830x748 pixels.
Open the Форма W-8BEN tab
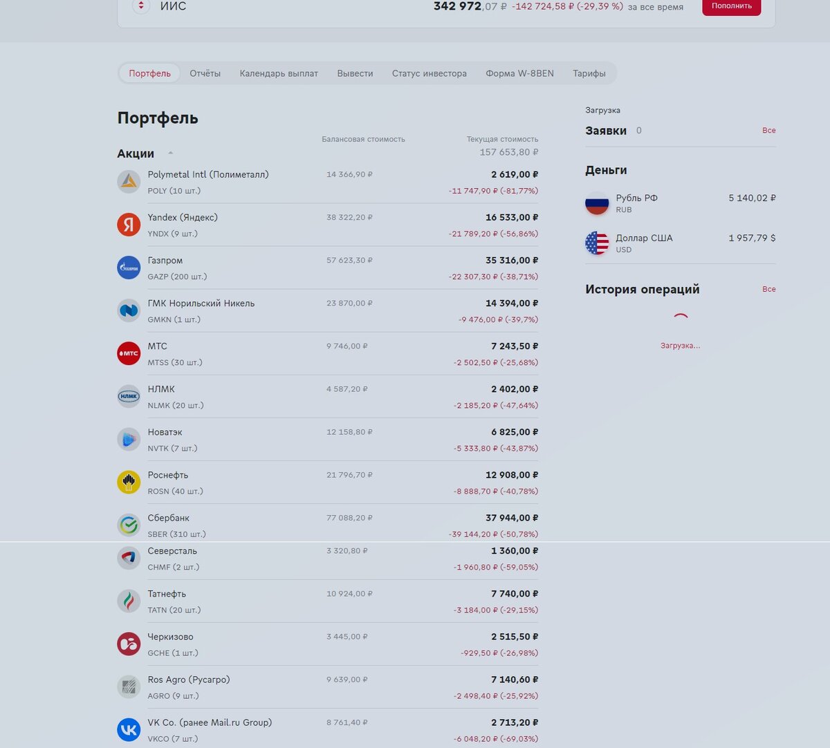(519, 73)
